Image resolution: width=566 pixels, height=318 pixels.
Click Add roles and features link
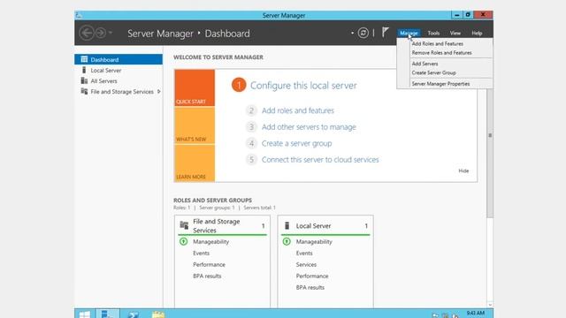pyautogui.click(x=298, y=110)
